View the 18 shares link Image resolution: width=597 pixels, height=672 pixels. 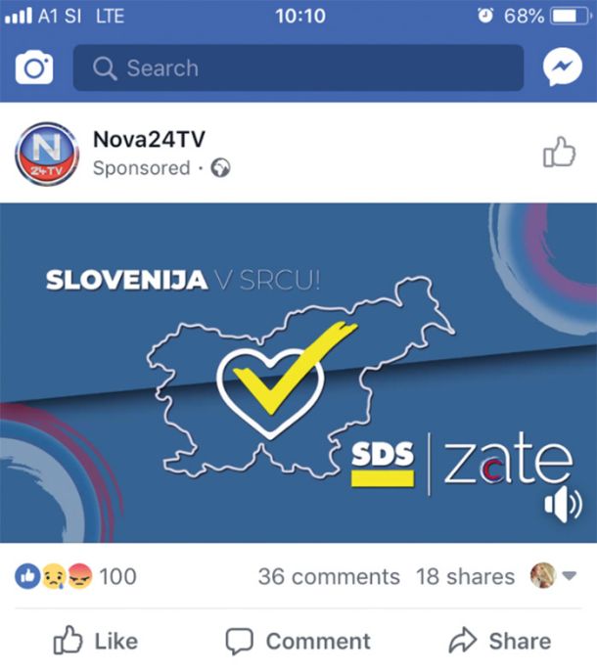pyautogui.click(x=465, y=577)
